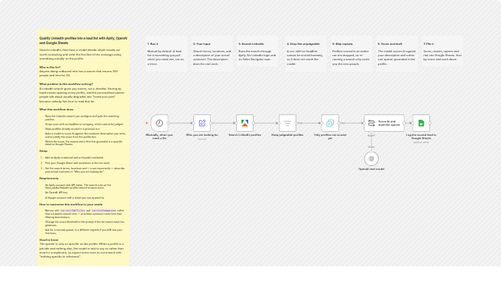Click the 'Who you are looking for' node label
Viewport: 501px width, 301px height.
(202, 135)
